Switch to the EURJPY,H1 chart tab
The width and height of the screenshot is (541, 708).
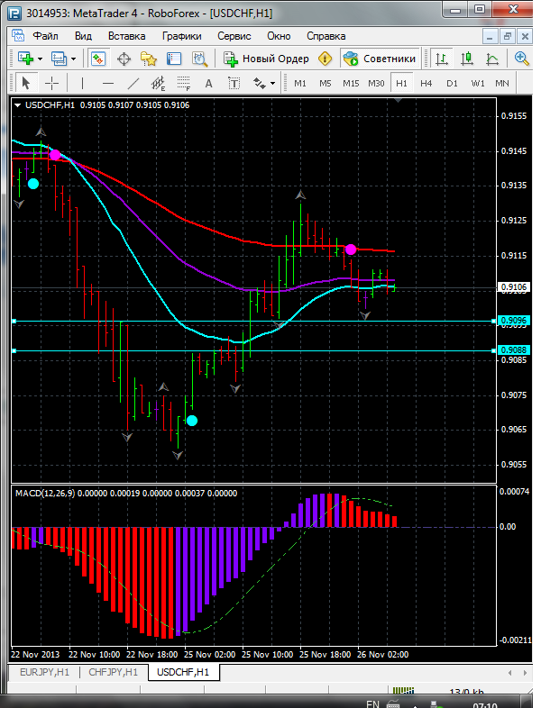click(x=44, y=672)
